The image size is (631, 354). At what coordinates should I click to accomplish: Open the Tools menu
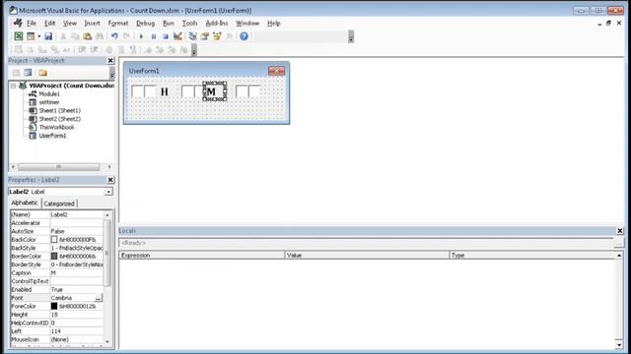[x=189, y=24]
